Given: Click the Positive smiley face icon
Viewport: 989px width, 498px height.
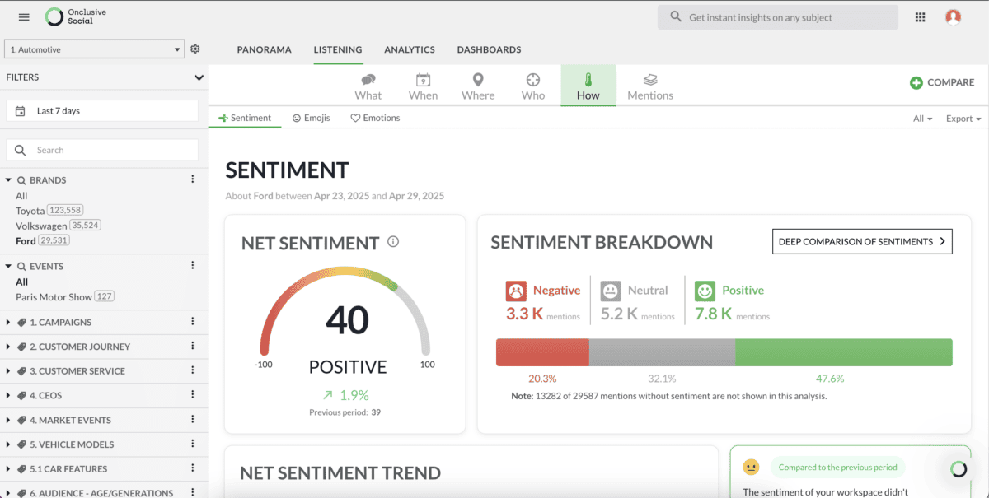Looking at the screenshot, I should tap(705, 291).
